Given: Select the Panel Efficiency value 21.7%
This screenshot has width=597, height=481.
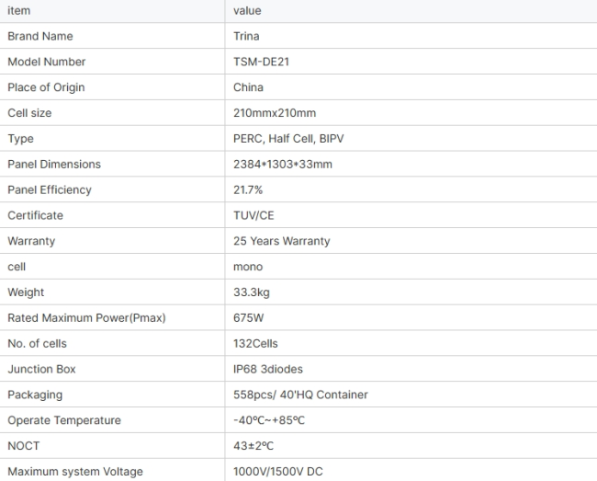Looking at the screenshot, I should coord(248,189).
